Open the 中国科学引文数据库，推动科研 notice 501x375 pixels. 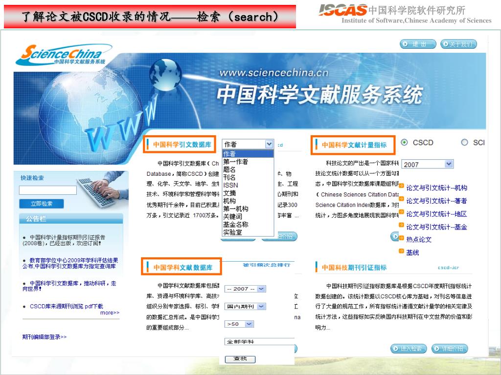[x=69, y=286]
